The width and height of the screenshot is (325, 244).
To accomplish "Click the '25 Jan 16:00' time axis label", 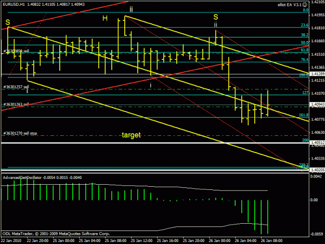I will [167, 241].
